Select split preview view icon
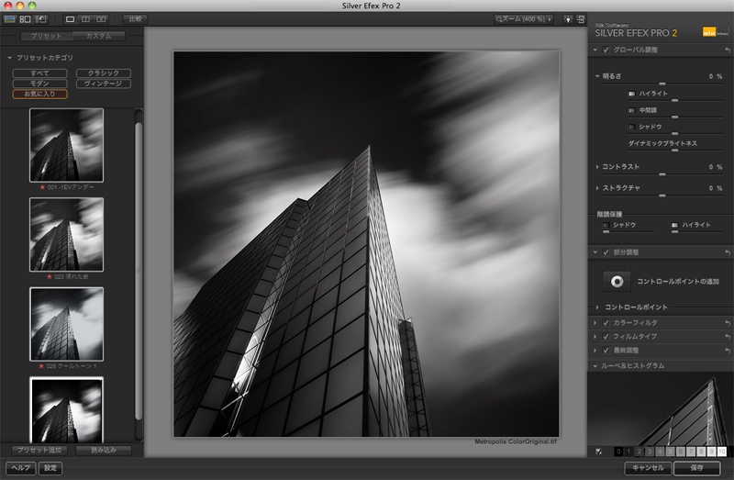The height and width of the screenshot is (480, 734). 85,19
